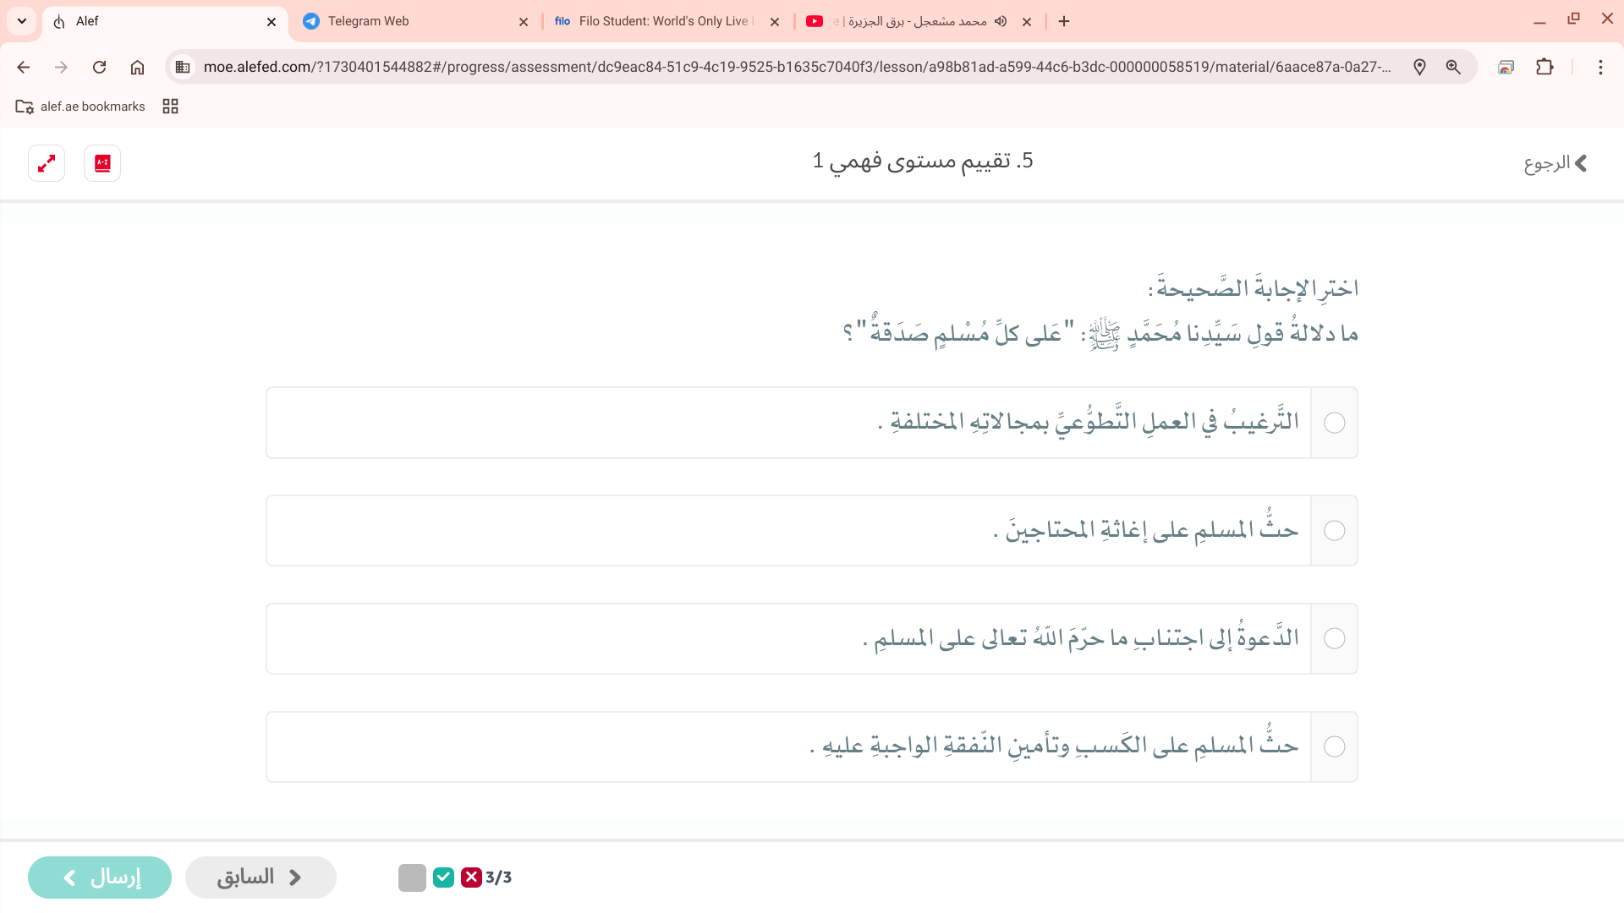Click the zoom magnifier icon in address bar
This screenshot has width=1624, height=913.
[1453, 67]
